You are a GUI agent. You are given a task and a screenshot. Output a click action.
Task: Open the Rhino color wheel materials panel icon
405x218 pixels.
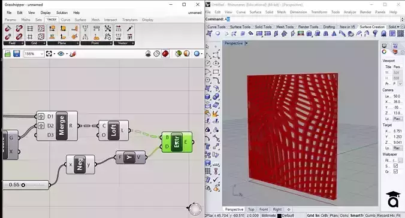point(385,52)
